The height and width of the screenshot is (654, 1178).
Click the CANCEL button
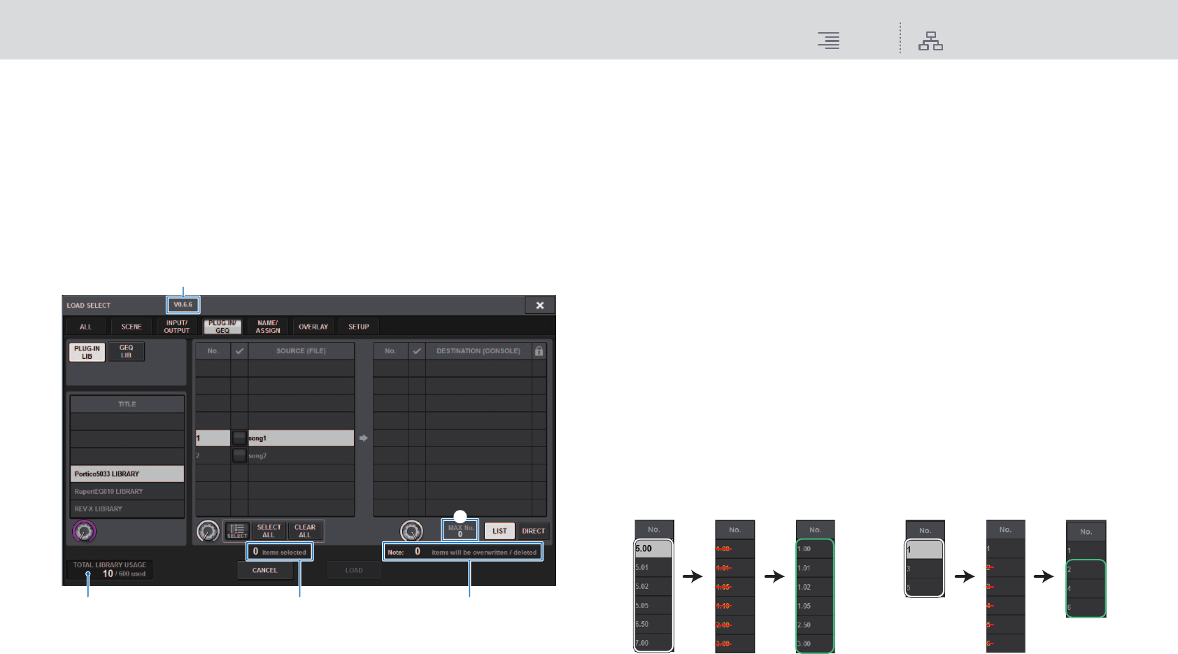pos(265,571)
